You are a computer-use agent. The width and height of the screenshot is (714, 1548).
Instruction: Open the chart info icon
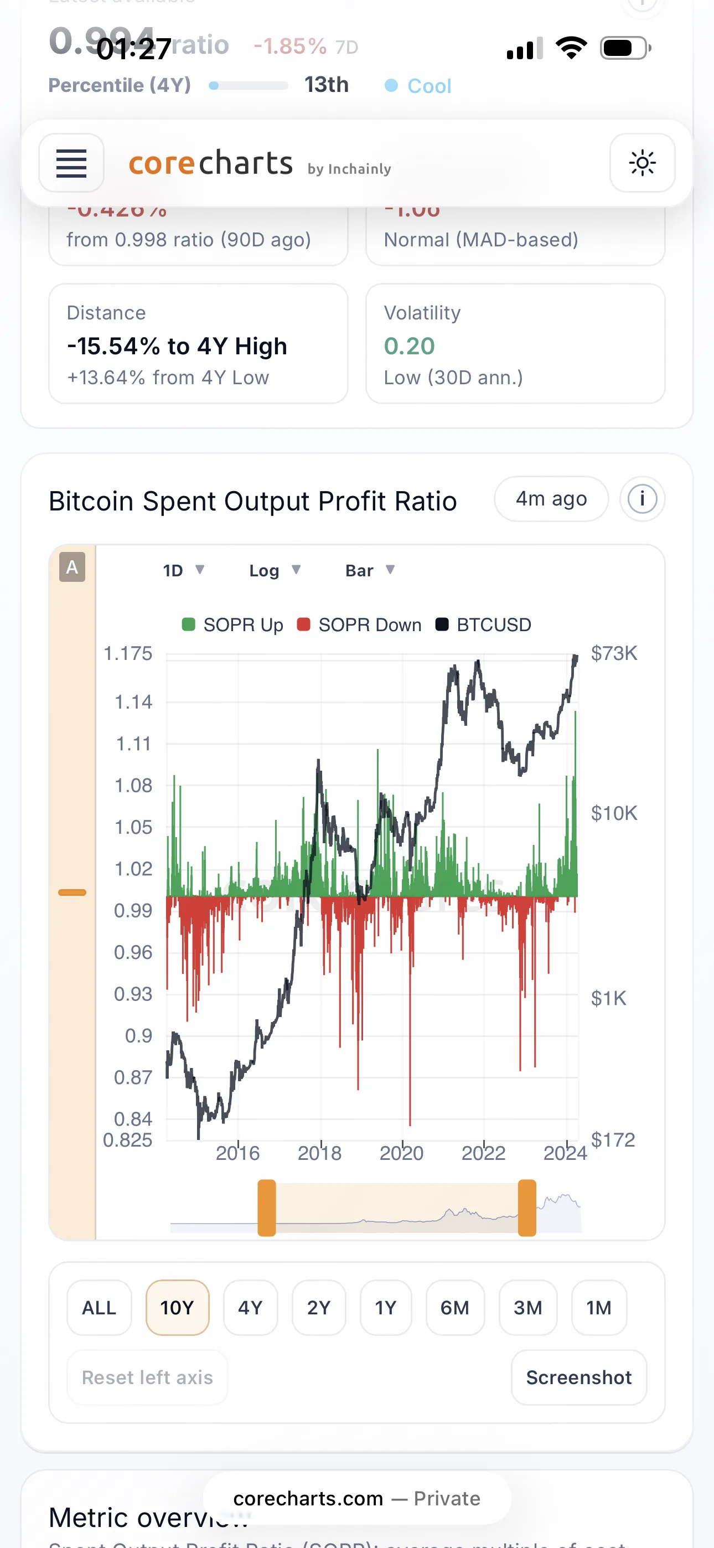pos(642,499)
